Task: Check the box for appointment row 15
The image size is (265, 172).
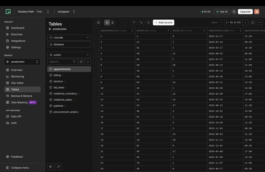Action: [96, 117]
